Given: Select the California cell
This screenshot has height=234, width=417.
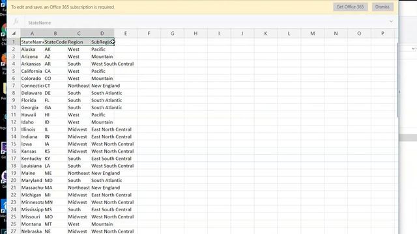Looking at the screenshot, I should pyautogui.click(x=32, y=71).
